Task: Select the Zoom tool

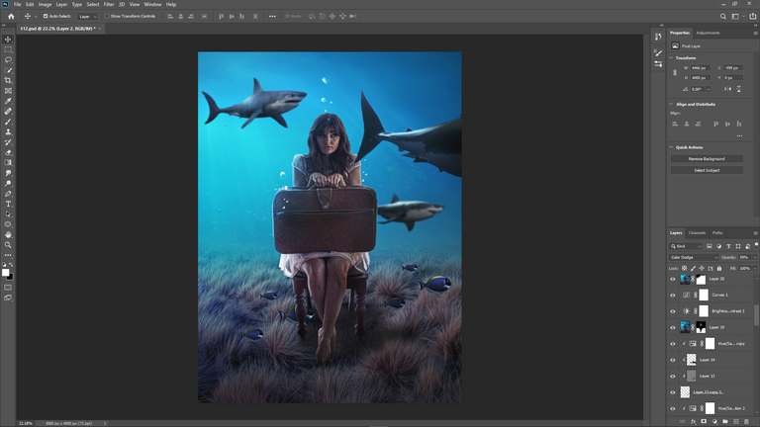Action: pos(8,245)
